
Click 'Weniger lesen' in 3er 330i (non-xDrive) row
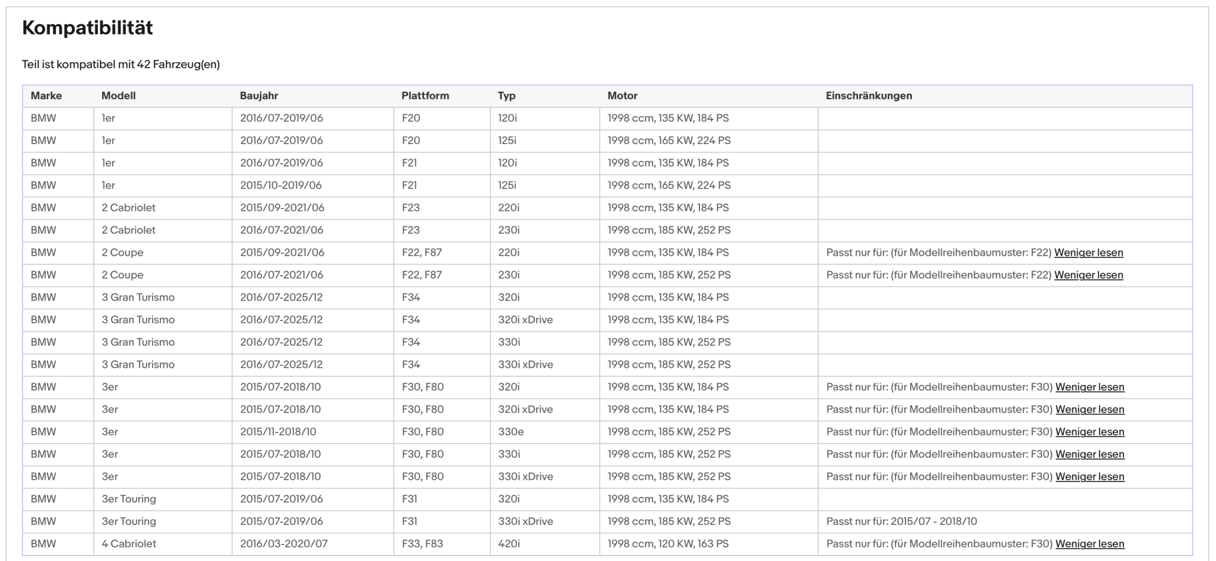click(1090, 454)
